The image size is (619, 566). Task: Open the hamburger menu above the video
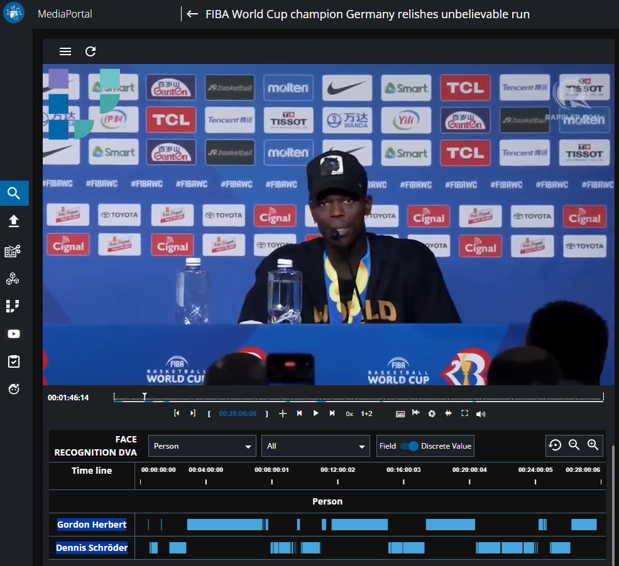pos(65,51)
